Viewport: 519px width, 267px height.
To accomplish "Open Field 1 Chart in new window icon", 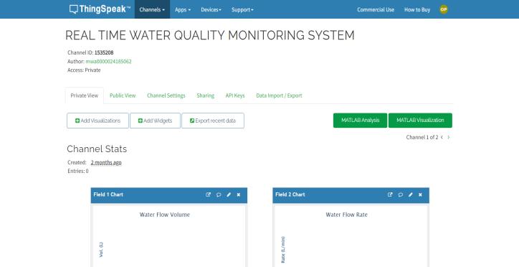I will pos(208,195).
